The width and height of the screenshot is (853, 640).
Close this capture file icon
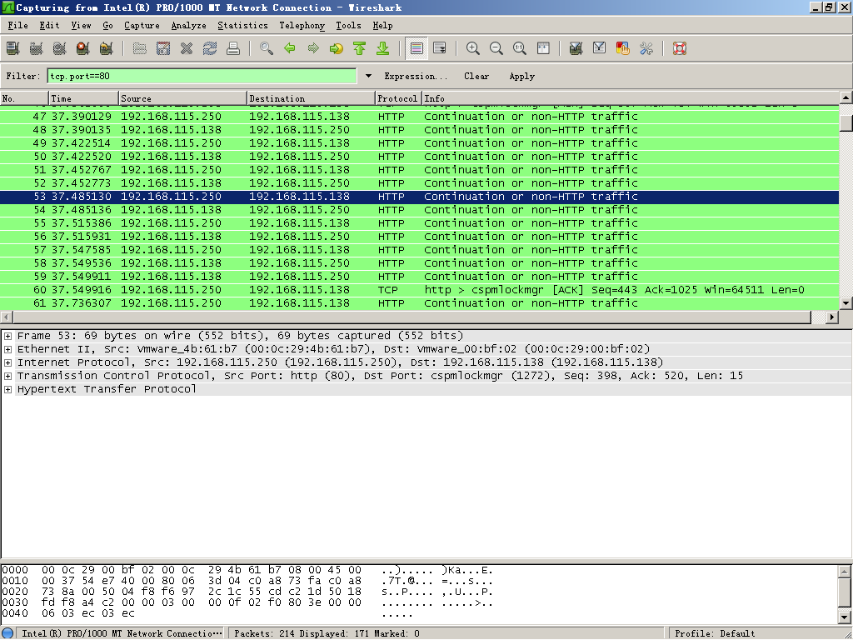coord(187,48)
